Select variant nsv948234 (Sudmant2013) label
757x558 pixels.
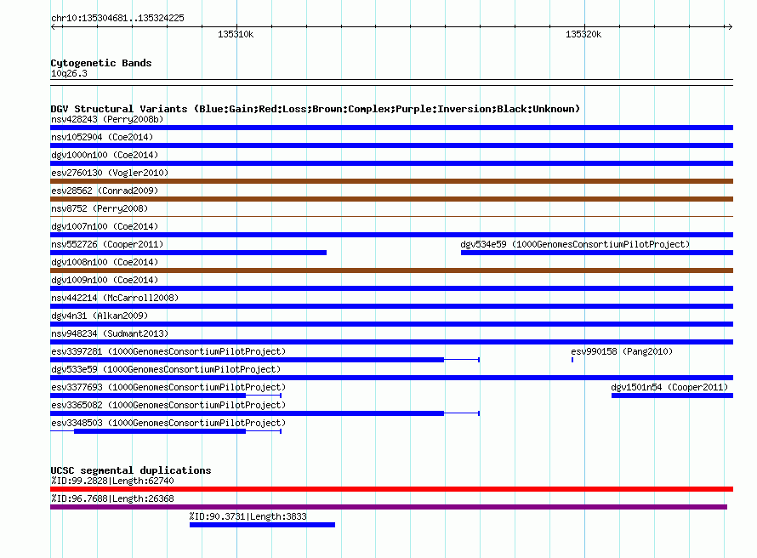pos(110,333)
